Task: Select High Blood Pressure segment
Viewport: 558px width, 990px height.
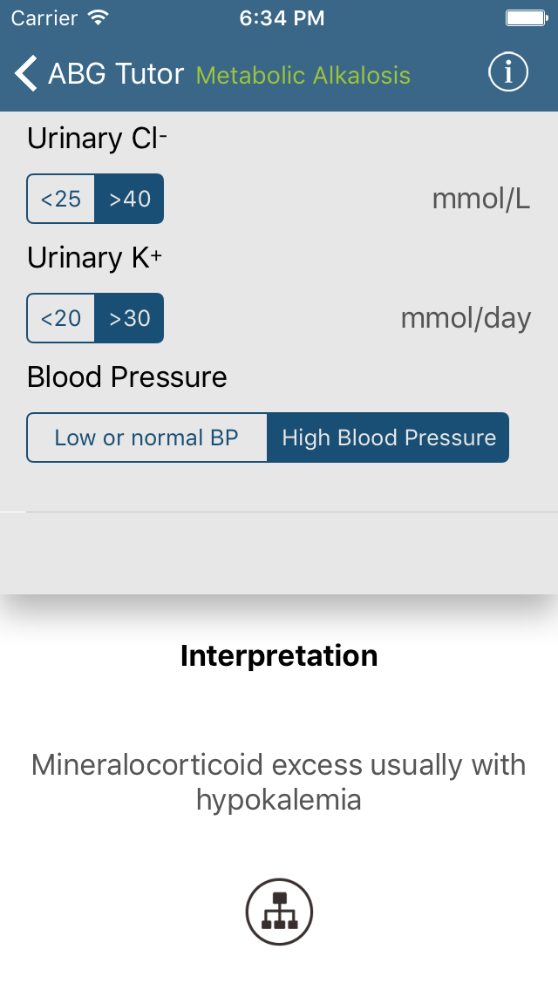Action: pos(388,437)
